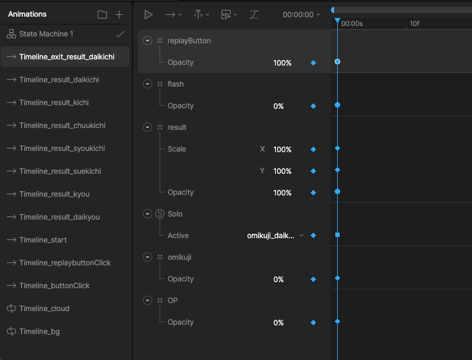Open the 00:00:00 time display dropdown
Screen dimensions: 472x360
tap(301, 14)
